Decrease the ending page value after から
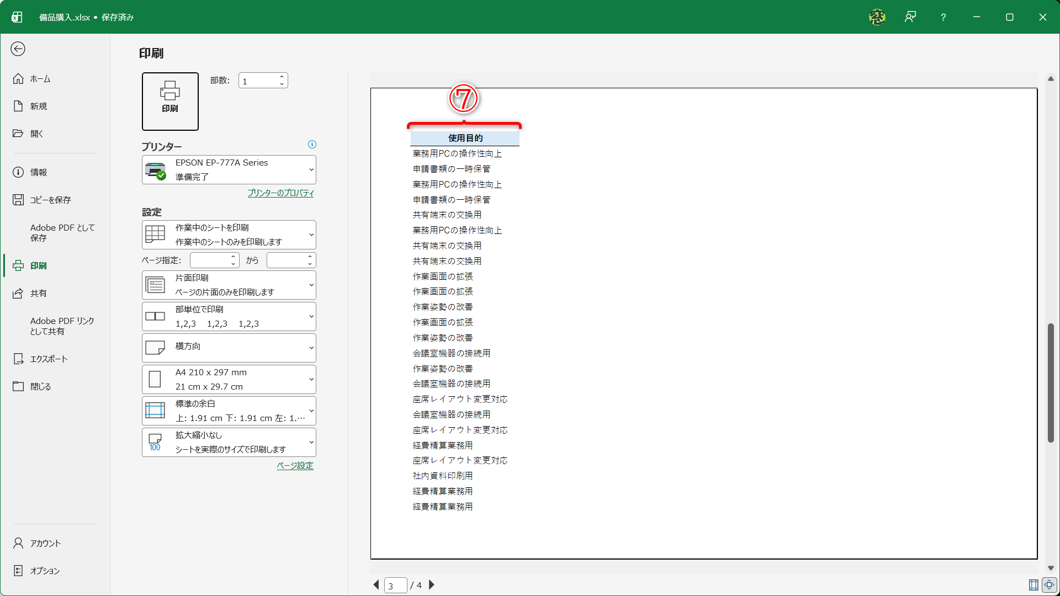The image size is (1060, 596). [x=310, y=264]
